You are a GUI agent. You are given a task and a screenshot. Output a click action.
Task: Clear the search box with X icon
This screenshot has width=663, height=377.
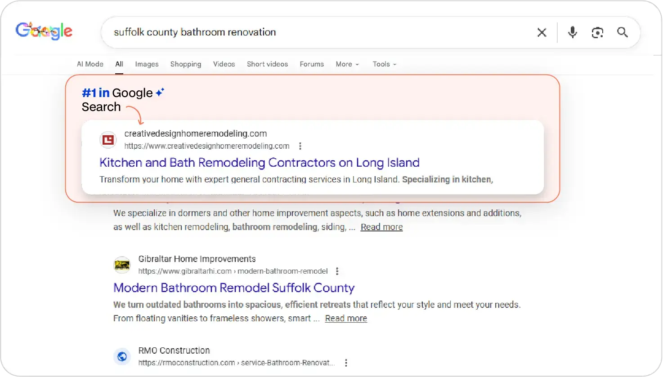click(542, 32)
